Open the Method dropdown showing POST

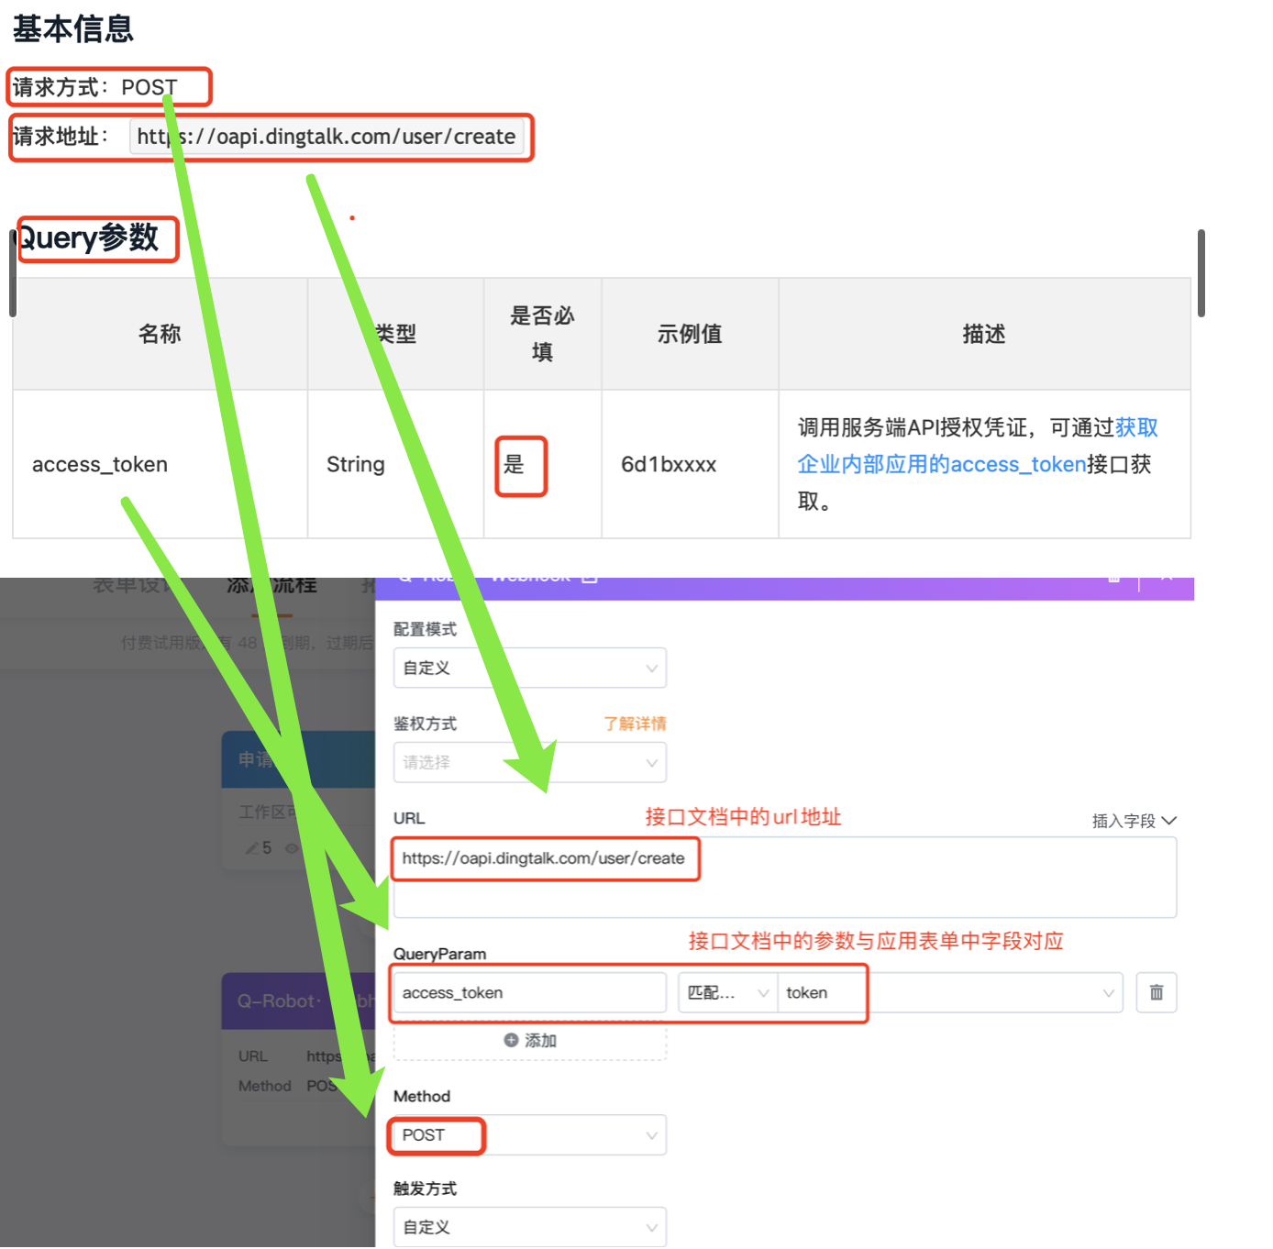530,1135
